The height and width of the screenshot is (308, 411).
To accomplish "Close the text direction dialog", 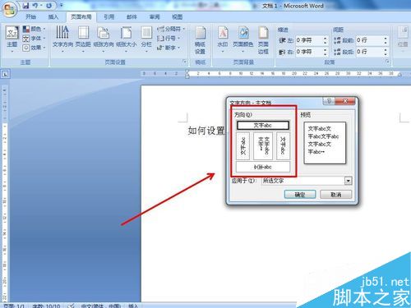I will pyautogui.click(x=345, y=101).
